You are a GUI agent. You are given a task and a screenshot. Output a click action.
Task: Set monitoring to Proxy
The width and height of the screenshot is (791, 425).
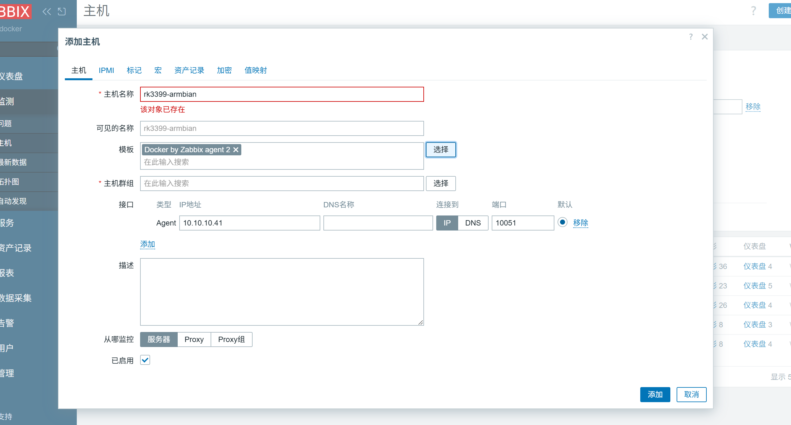click(194, 339)
